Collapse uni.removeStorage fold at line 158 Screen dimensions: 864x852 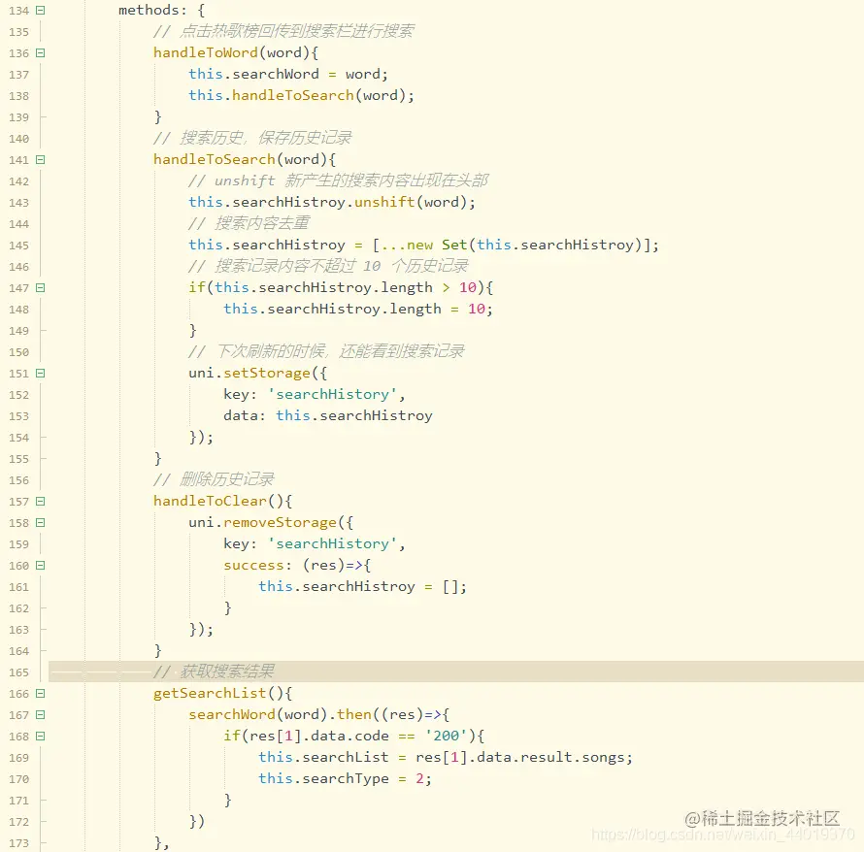point(40,523)
